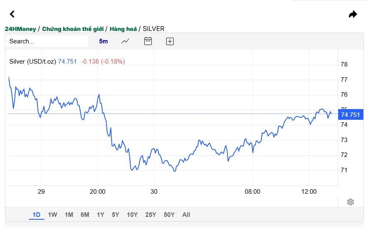This screenshot has width=370, height=228.
Task: Open the 24HMoney breadcrumb link
Action: (x=20, y=29)
